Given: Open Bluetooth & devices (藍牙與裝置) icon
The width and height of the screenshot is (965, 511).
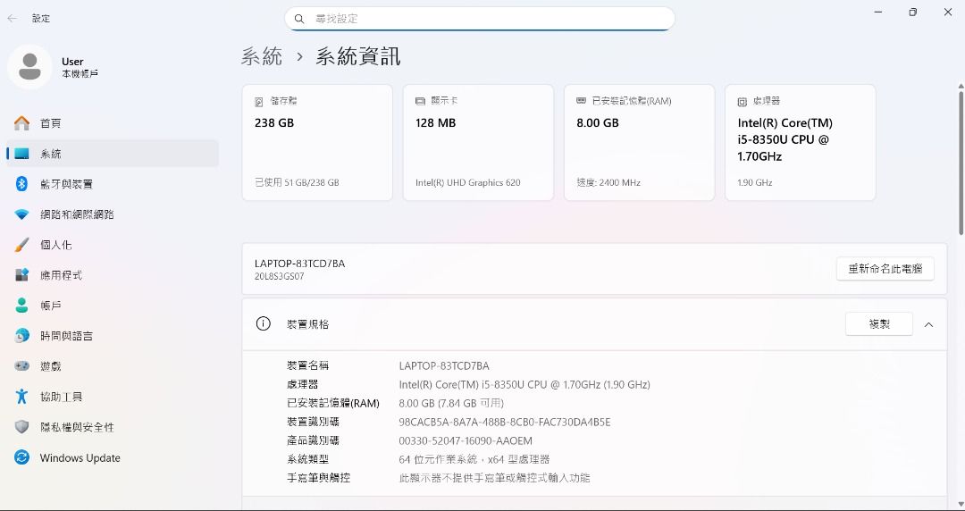Looking at the screenshot, I should pos(22,184).
